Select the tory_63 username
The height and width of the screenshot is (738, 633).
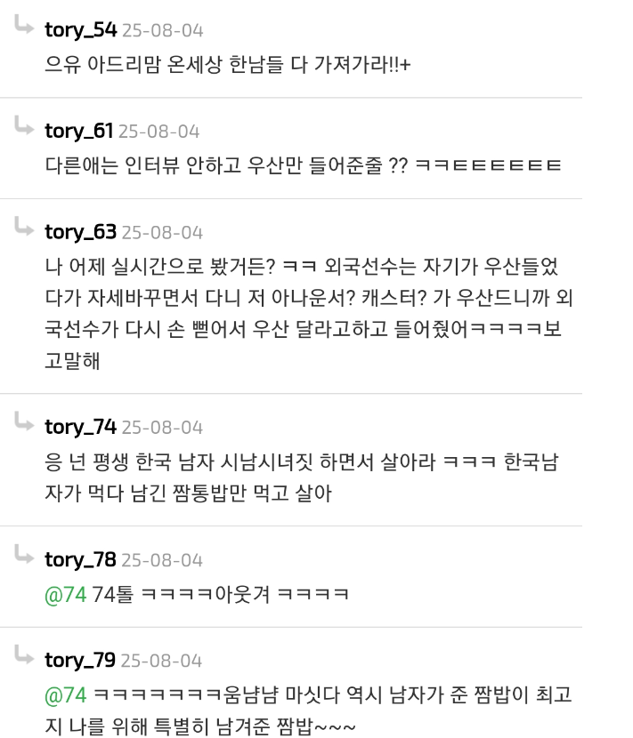point(81,232)
